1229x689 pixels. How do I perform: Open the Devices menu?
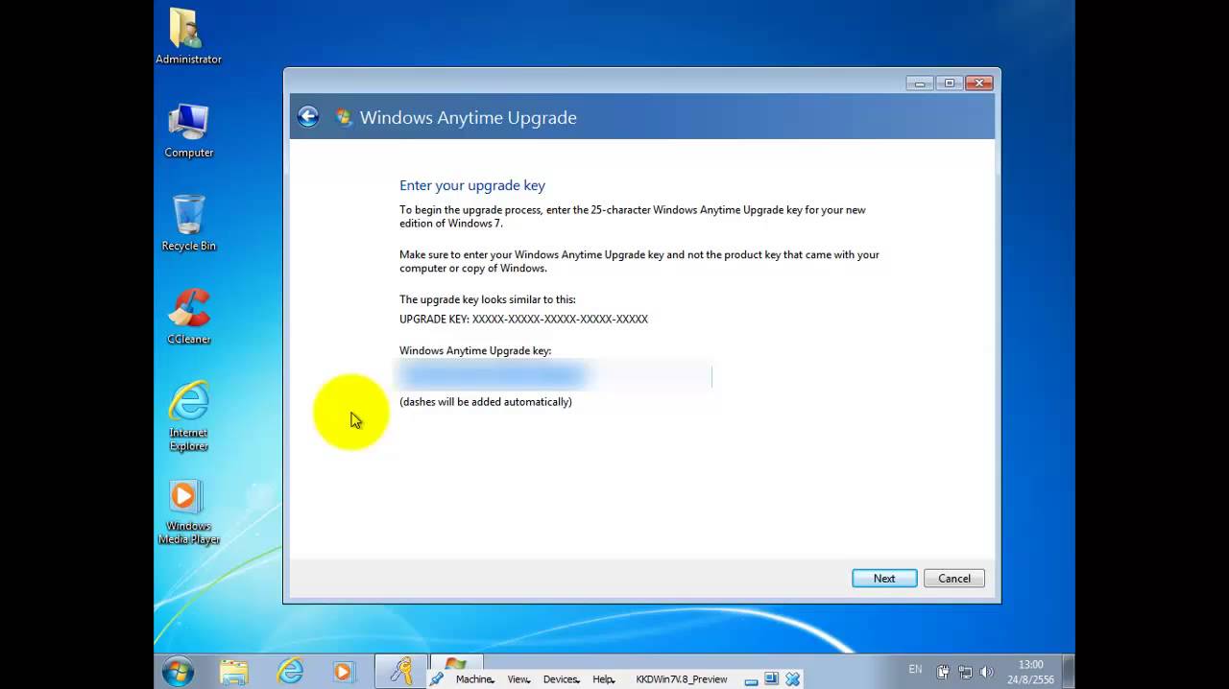pyautogui.click(x=561, y=679)
